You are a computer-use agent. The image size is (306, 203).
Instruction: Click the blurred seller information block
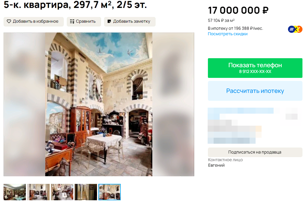[253, 126]
